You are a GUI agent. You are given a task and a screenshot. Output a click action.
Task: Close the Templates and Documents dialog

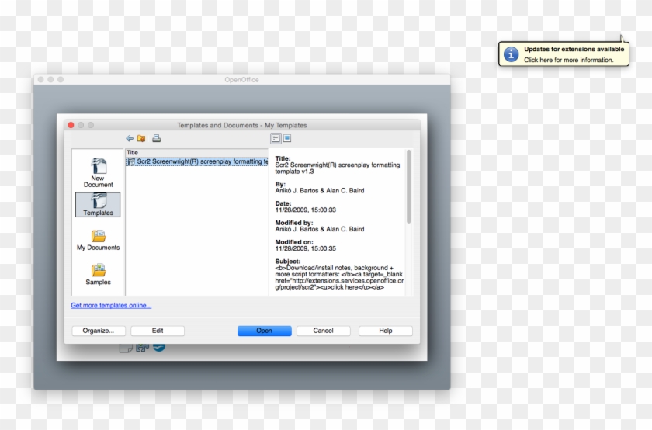tap(71, 125)
